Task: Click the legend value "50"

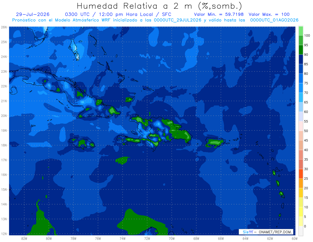Action: 306,131
